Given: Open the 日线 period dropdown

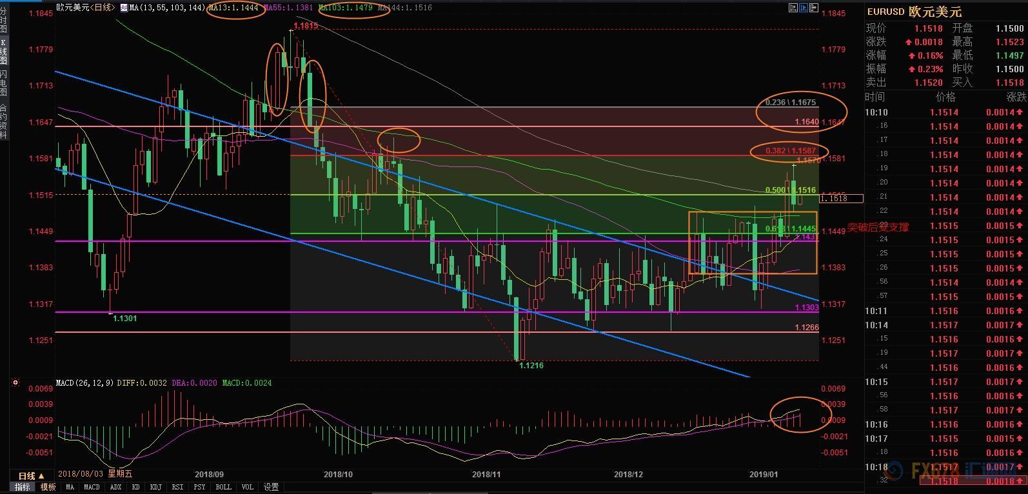Looking at the screenshot, I should pyautogui.click(x=32, y=475).
